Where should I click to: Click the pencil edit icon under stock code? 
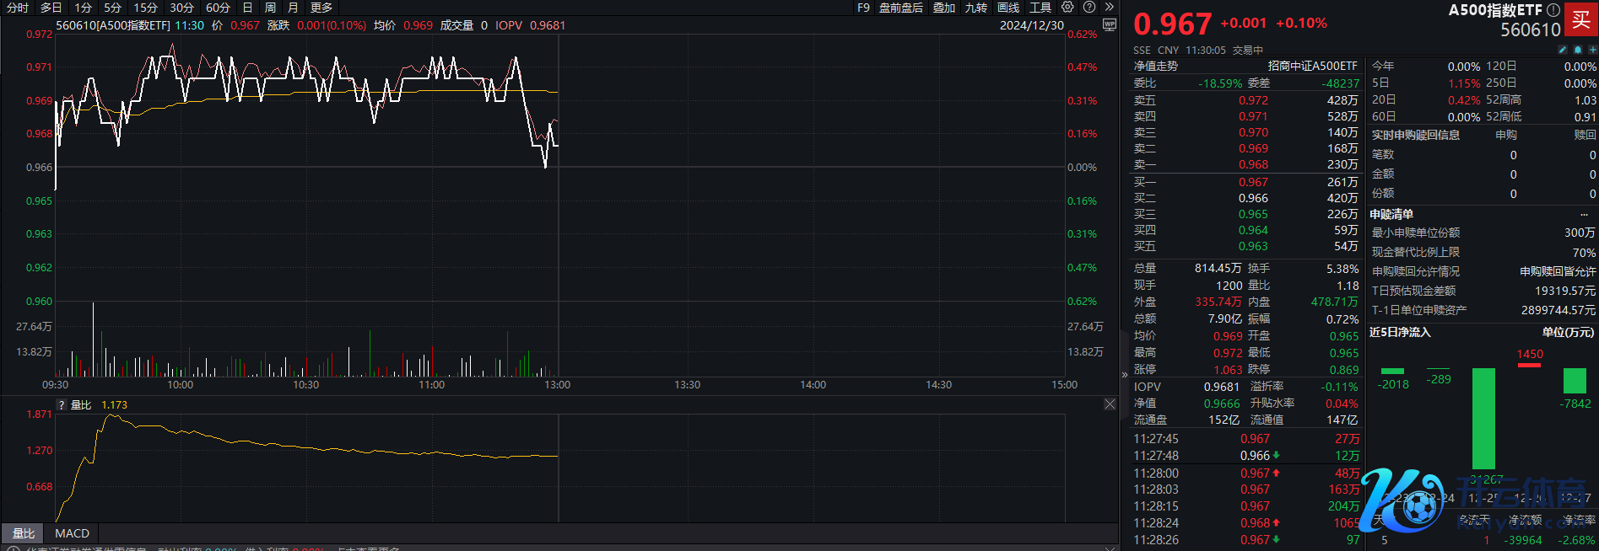1563,50
